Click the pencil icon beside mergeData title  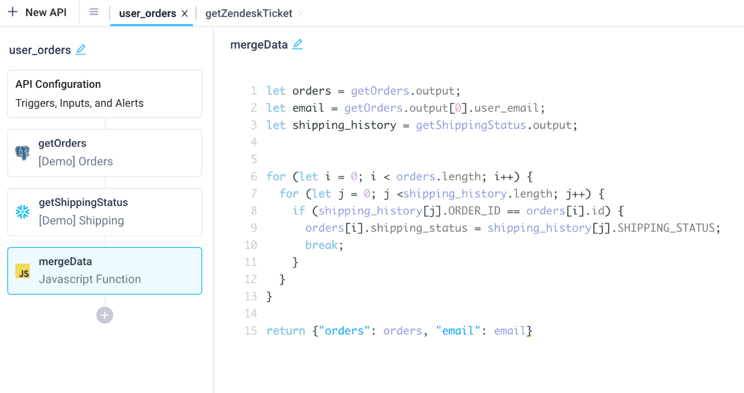point(298,44)
